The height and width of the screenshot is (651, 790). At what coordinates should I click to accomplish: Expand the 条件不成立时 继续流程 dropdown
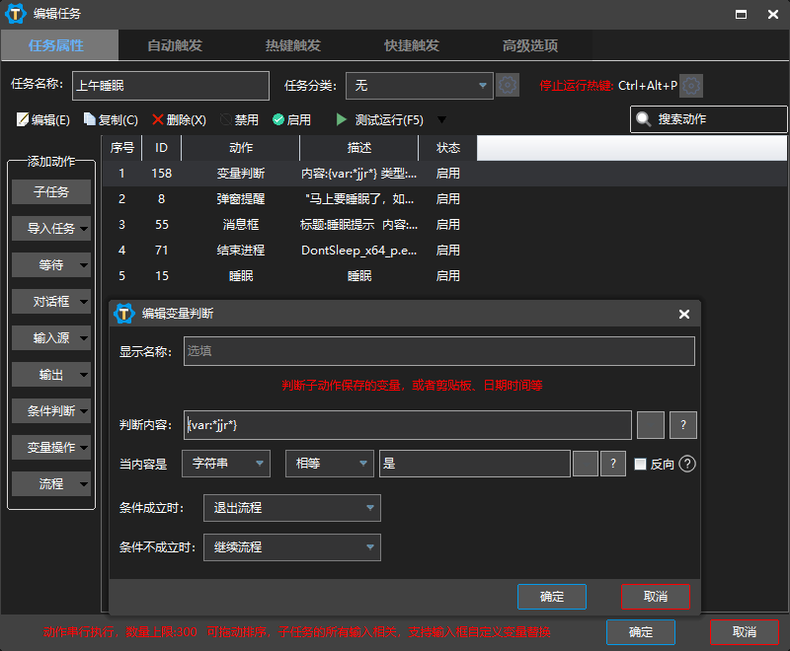(x=291, y=546)
